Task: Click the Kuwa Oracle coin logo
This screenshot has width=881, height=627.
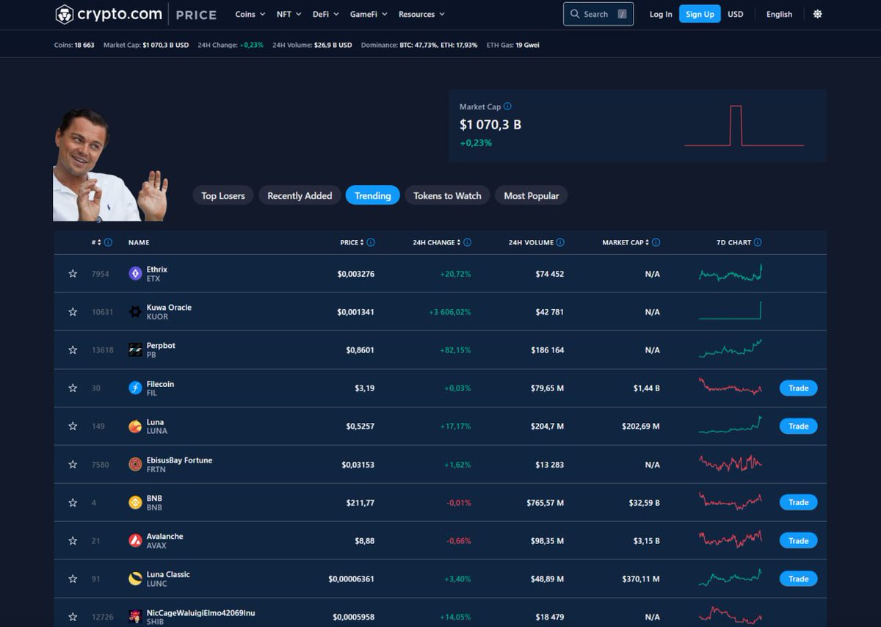Action: (x=135, y=312)
